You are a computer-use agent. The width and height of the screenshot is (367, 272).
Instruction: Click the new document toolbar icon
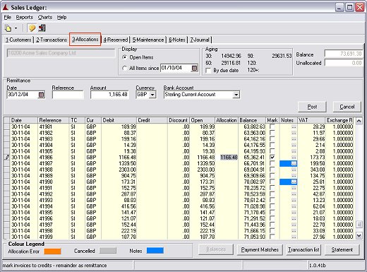pos(8,28)
